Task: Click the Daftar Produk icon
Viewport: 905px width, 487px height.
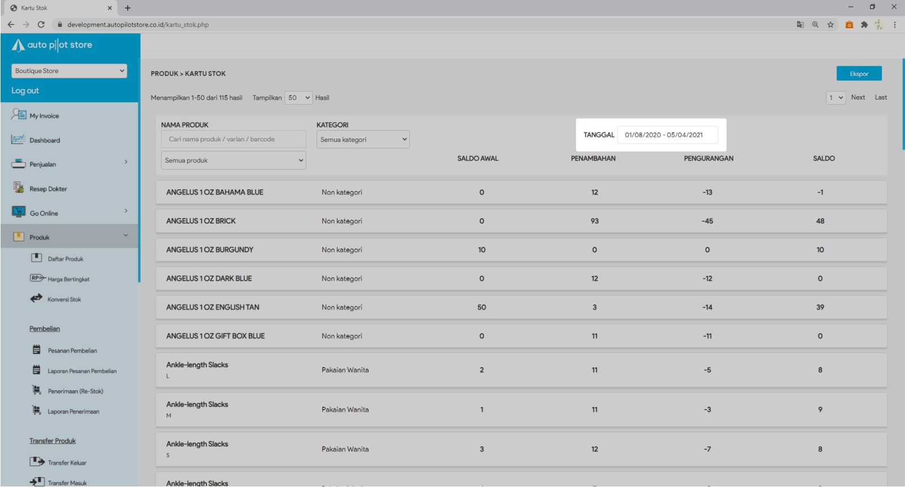Action: pyautogui.click(x=37, y=258)
